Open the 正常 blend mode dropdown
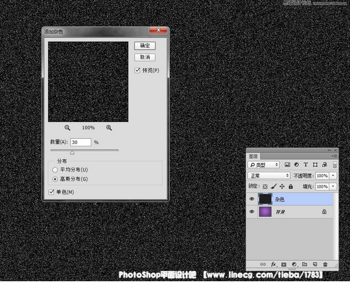Image resolution: width=350 pixels, height=284 pixels. coord(269,176)
